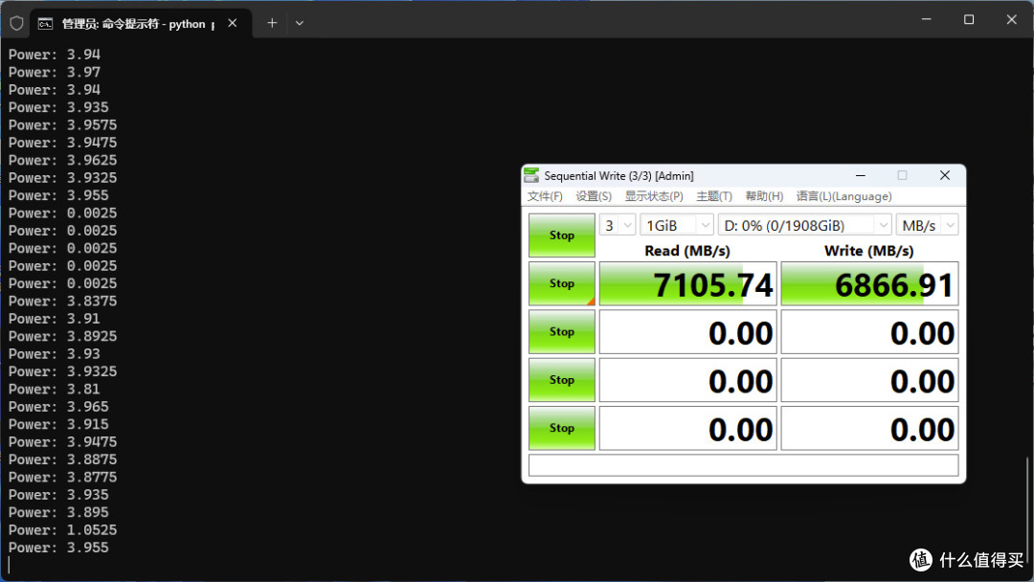1034x582 pixels.
Task: Expand the terminal profile dropdown chevron
Action: [300, 23]
